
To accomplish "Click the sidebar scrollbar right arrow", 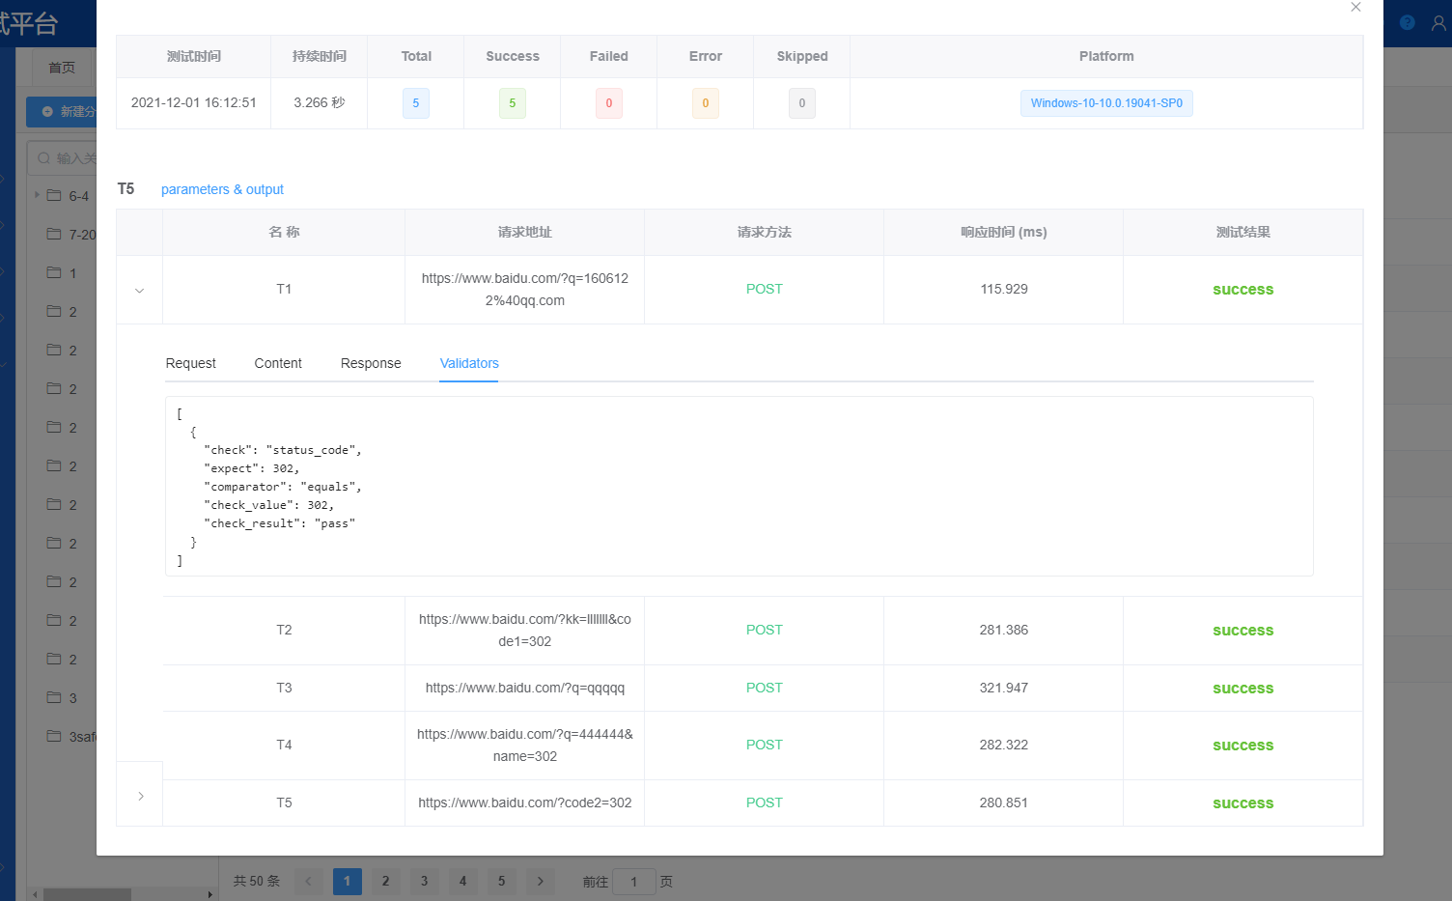I will 210,895.
